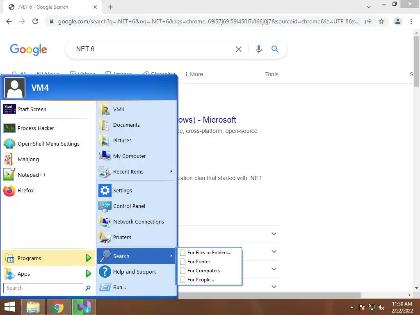Screen dimensions: 420x315
Task: Expand the Programs submenu
Action: tap(48, 258)
